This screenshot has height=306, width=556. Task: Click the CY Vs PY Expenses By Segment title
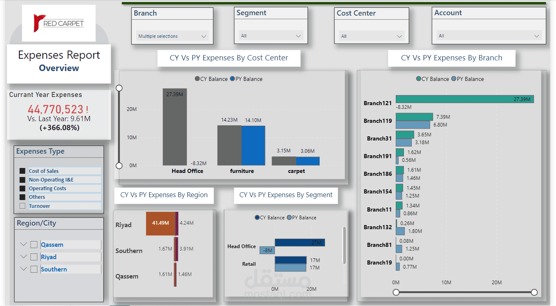click(286, 195)
